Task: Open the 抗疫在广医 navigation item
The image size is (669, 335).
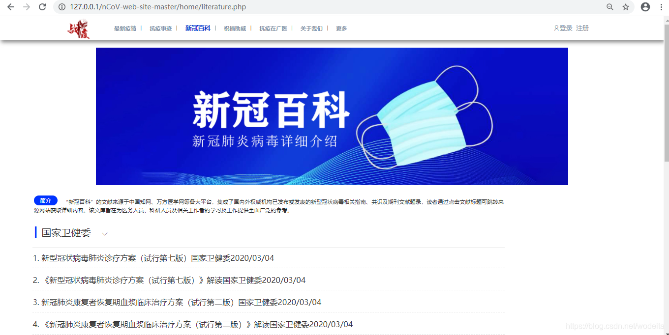Action: (273, 28)
